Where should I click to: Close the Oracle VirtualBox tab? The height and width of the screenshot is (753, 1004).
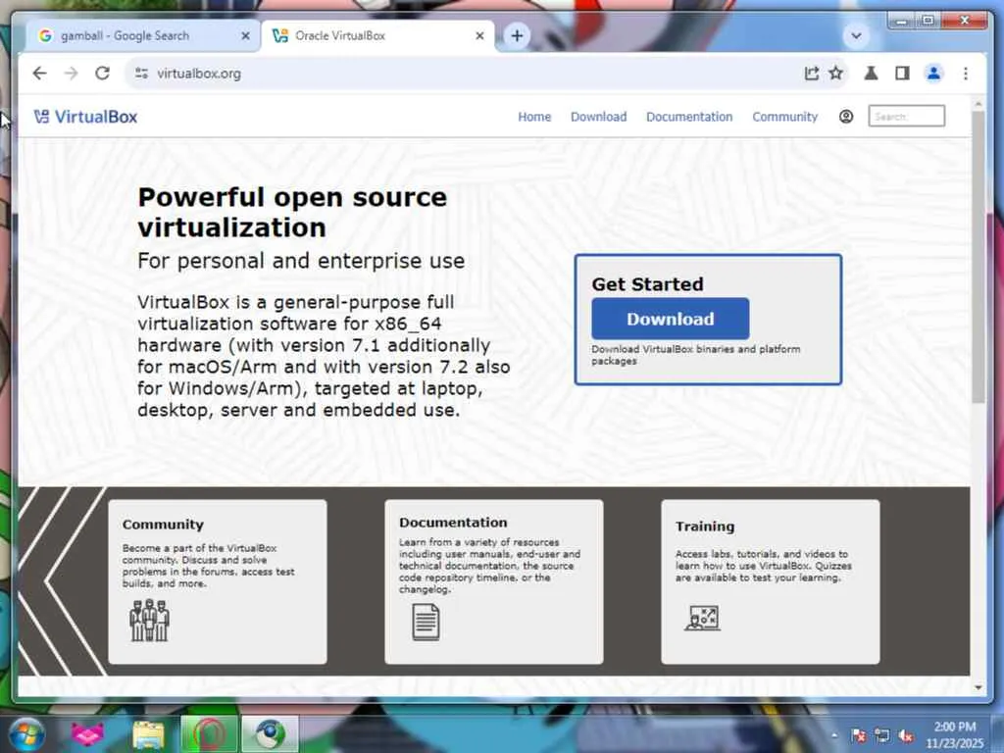[x=479, y=36]
